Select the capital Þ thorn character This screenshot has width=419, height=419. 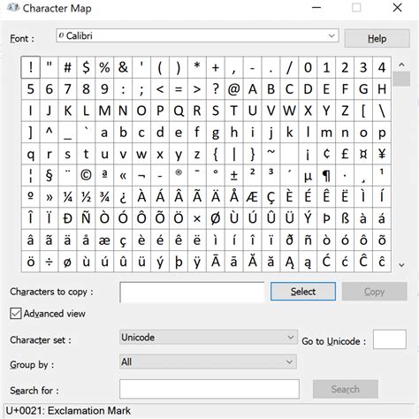coord(326,218)
